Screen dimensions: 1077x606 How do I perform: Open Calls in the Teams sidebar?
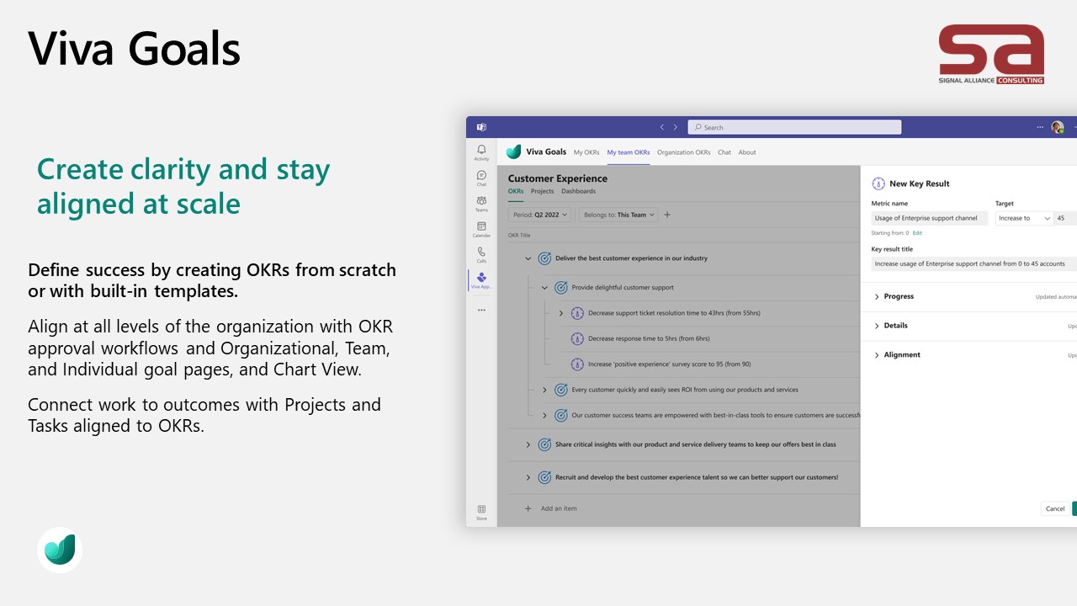point(481,254)
